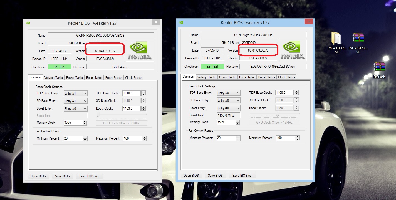
Task: Click TDP Base Clock stepper in skyn3t window
Action: [297, 93]
